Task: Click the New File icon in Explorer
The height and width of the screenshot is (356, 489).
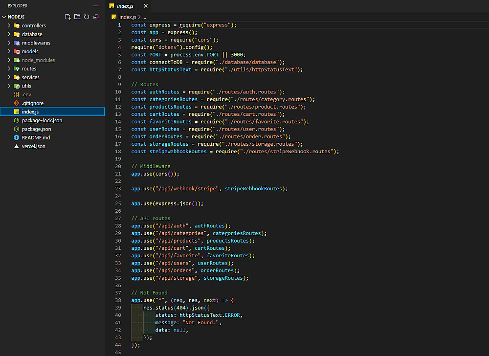Action: [68, 17]
